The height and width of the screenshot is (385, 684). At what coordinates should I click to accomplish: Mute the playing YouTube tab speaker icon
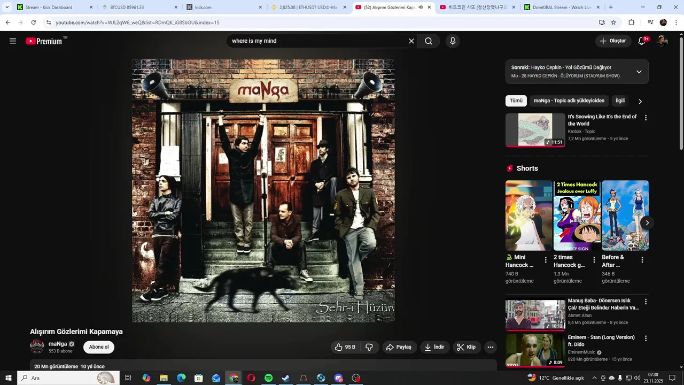[x=421, y=7]
